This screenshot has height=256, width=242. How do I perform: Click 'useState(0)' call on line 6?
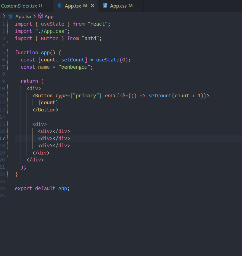click(x=112, y=60)
